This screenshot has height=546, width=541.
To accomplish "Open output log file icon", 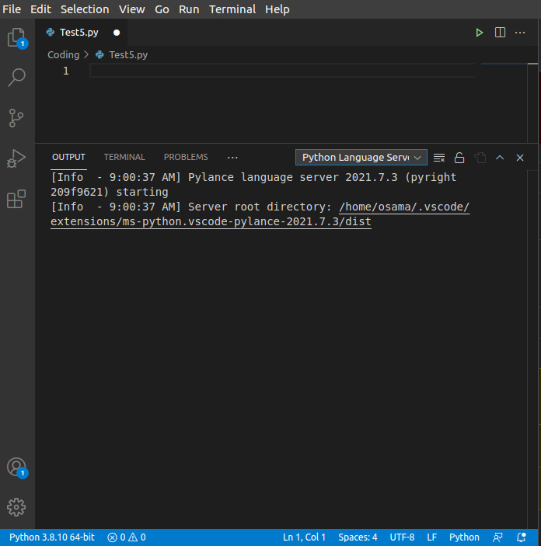I will (x=480, y=158).
